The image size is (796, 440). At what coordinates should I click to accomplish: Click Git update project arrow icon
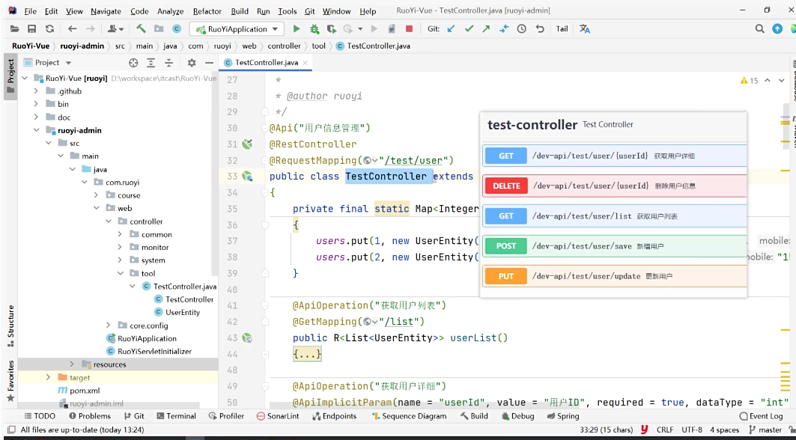point(451,29)
